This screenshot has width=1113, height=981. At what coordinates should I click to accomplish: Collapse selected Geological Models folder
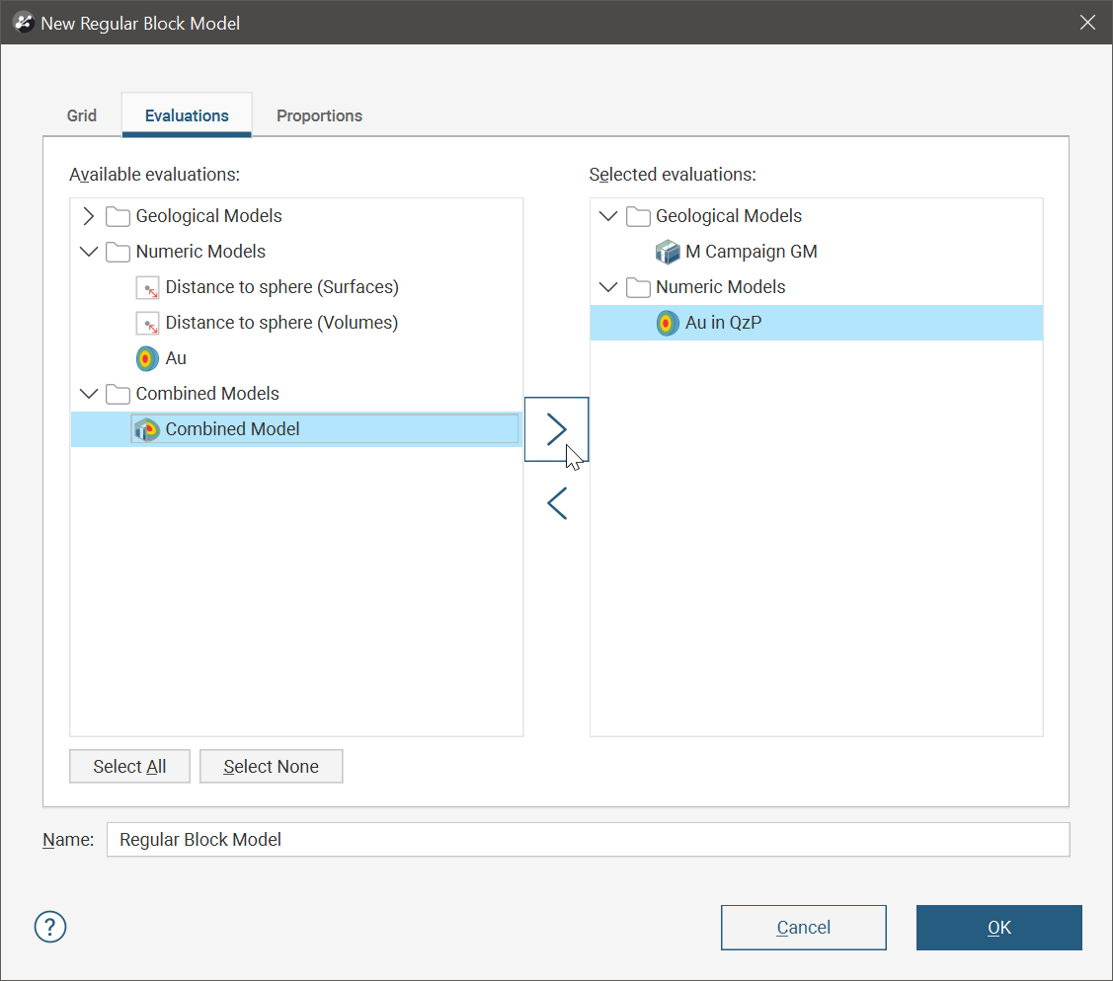[x=608, y=216]
